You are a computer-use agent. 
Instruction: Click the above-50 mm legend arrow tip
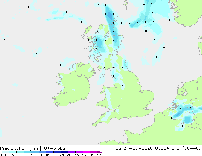click(x=101, y=152)
